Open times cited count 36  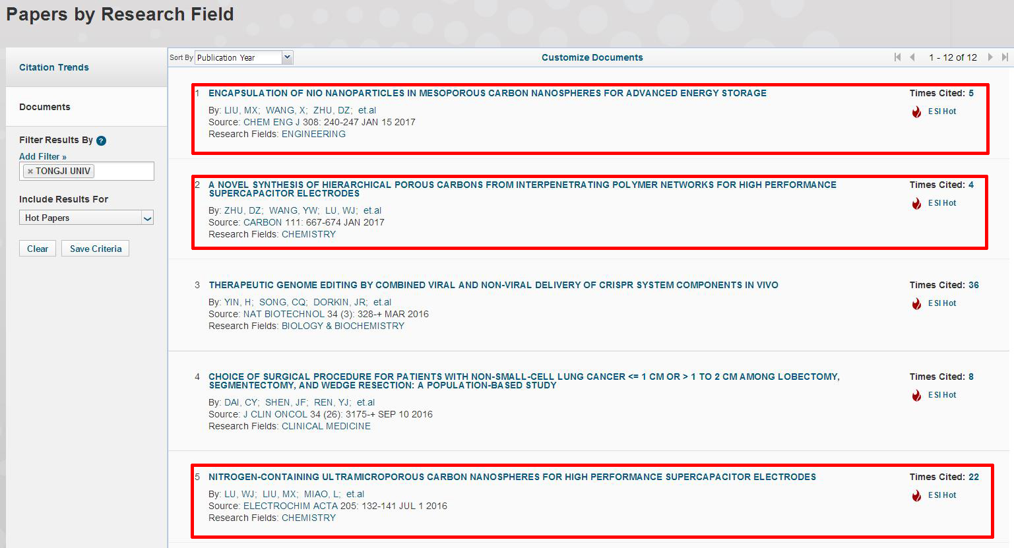(x=973, y=285)
